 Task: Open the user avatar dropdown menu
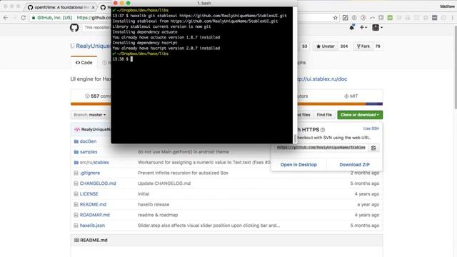click(377, 27)
